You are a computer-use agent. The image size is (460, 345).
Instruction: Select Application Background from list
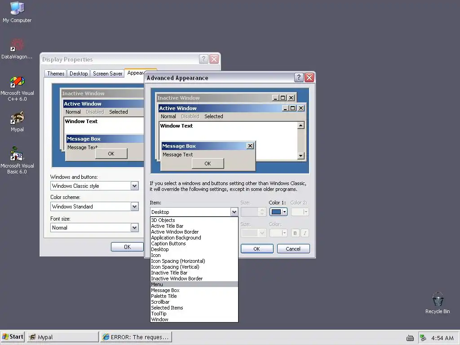pos(194,238)
